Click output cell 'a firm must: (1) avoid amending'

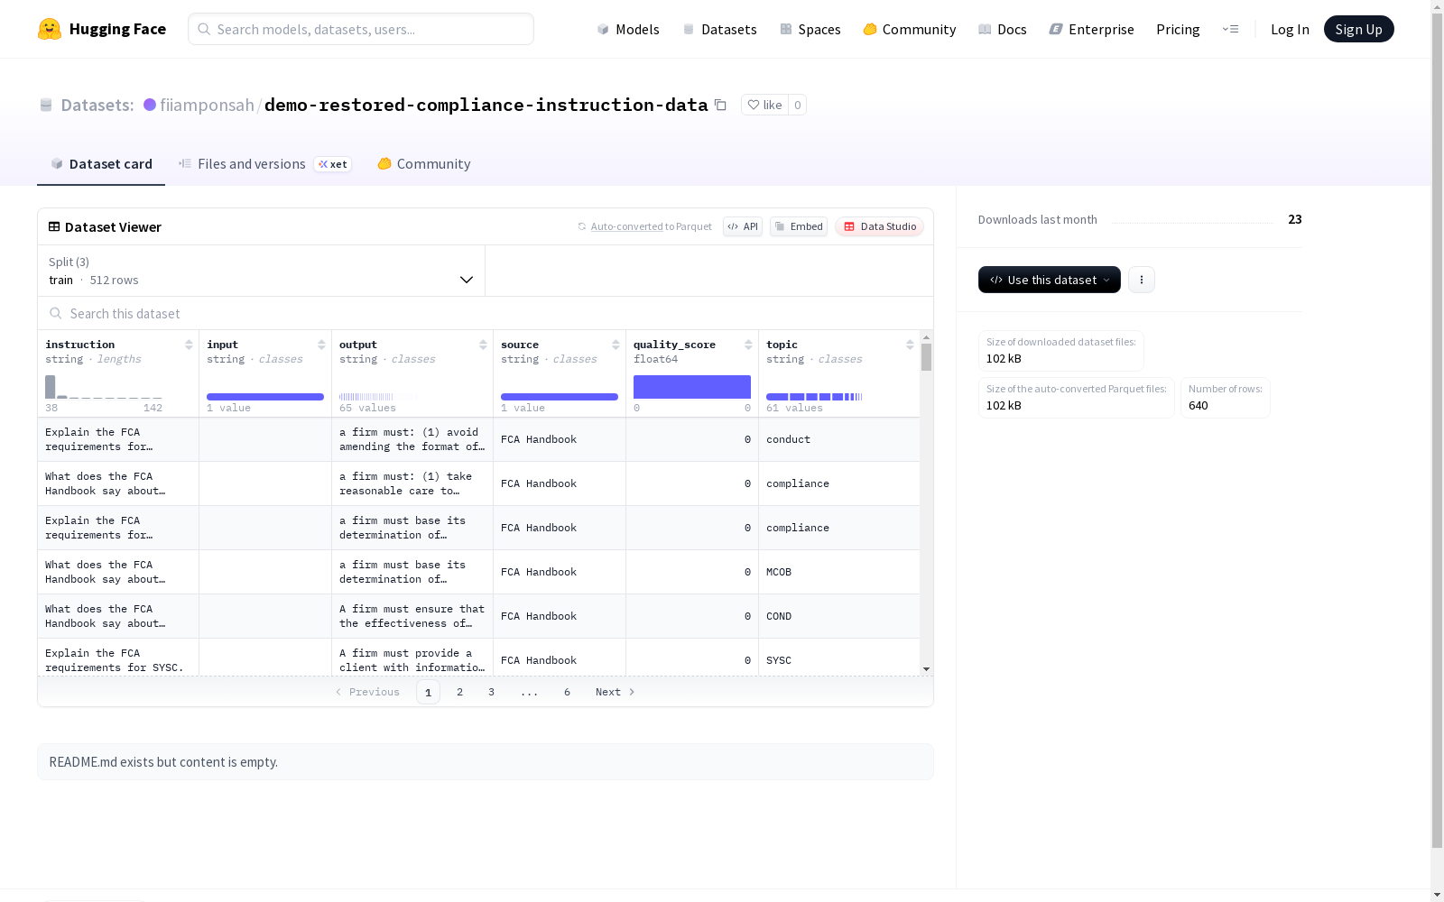[x=412, y=439]
